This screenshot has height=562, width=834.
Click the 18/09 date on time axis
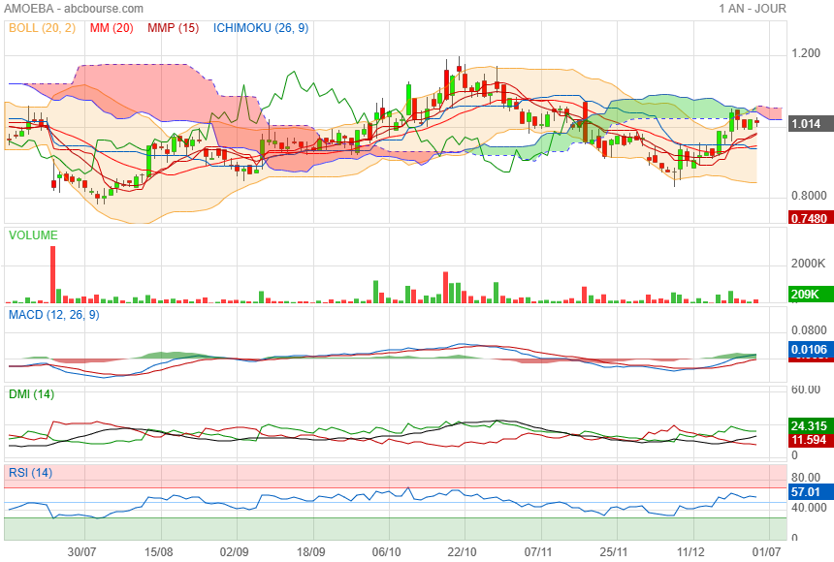click(310, 551)
